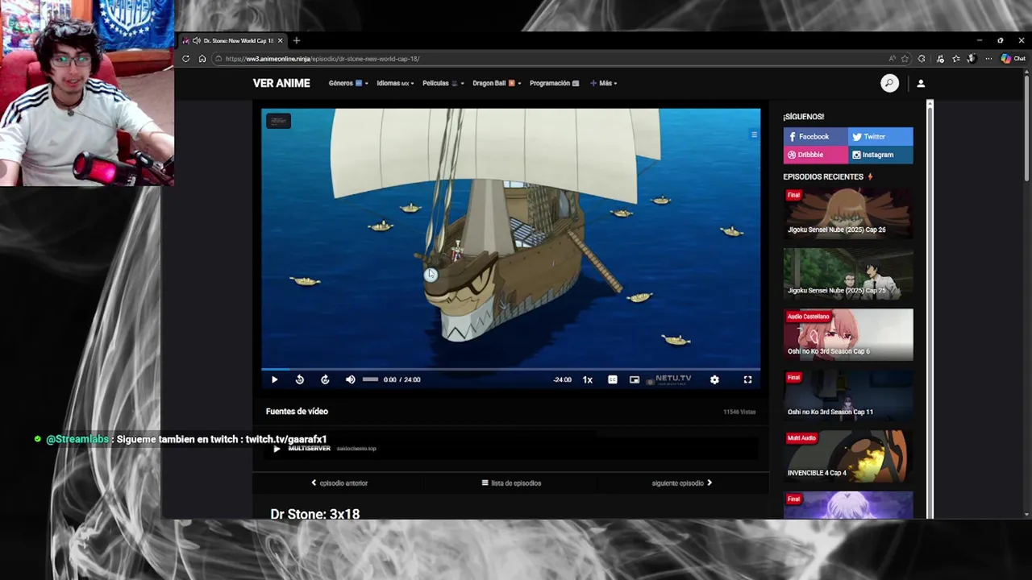
Task: Toggle fullscreen video mode
Action: click(x=747, y=379)
